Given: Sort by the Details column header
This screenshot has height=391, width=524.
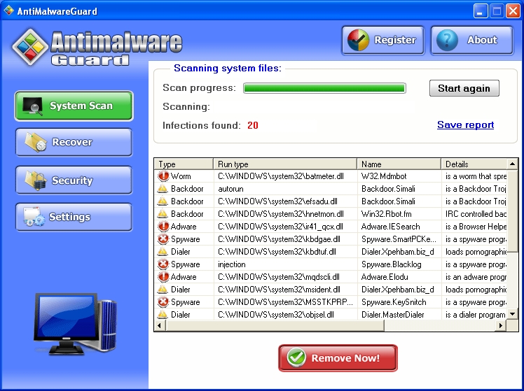Looking at the screenshot, I should point(474,164).
